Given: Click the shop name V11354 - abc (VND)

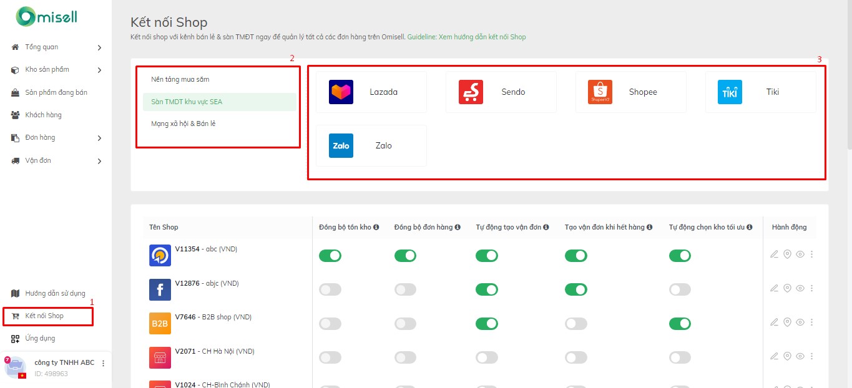Looking at the screenshot, I should tap(206, 249).
